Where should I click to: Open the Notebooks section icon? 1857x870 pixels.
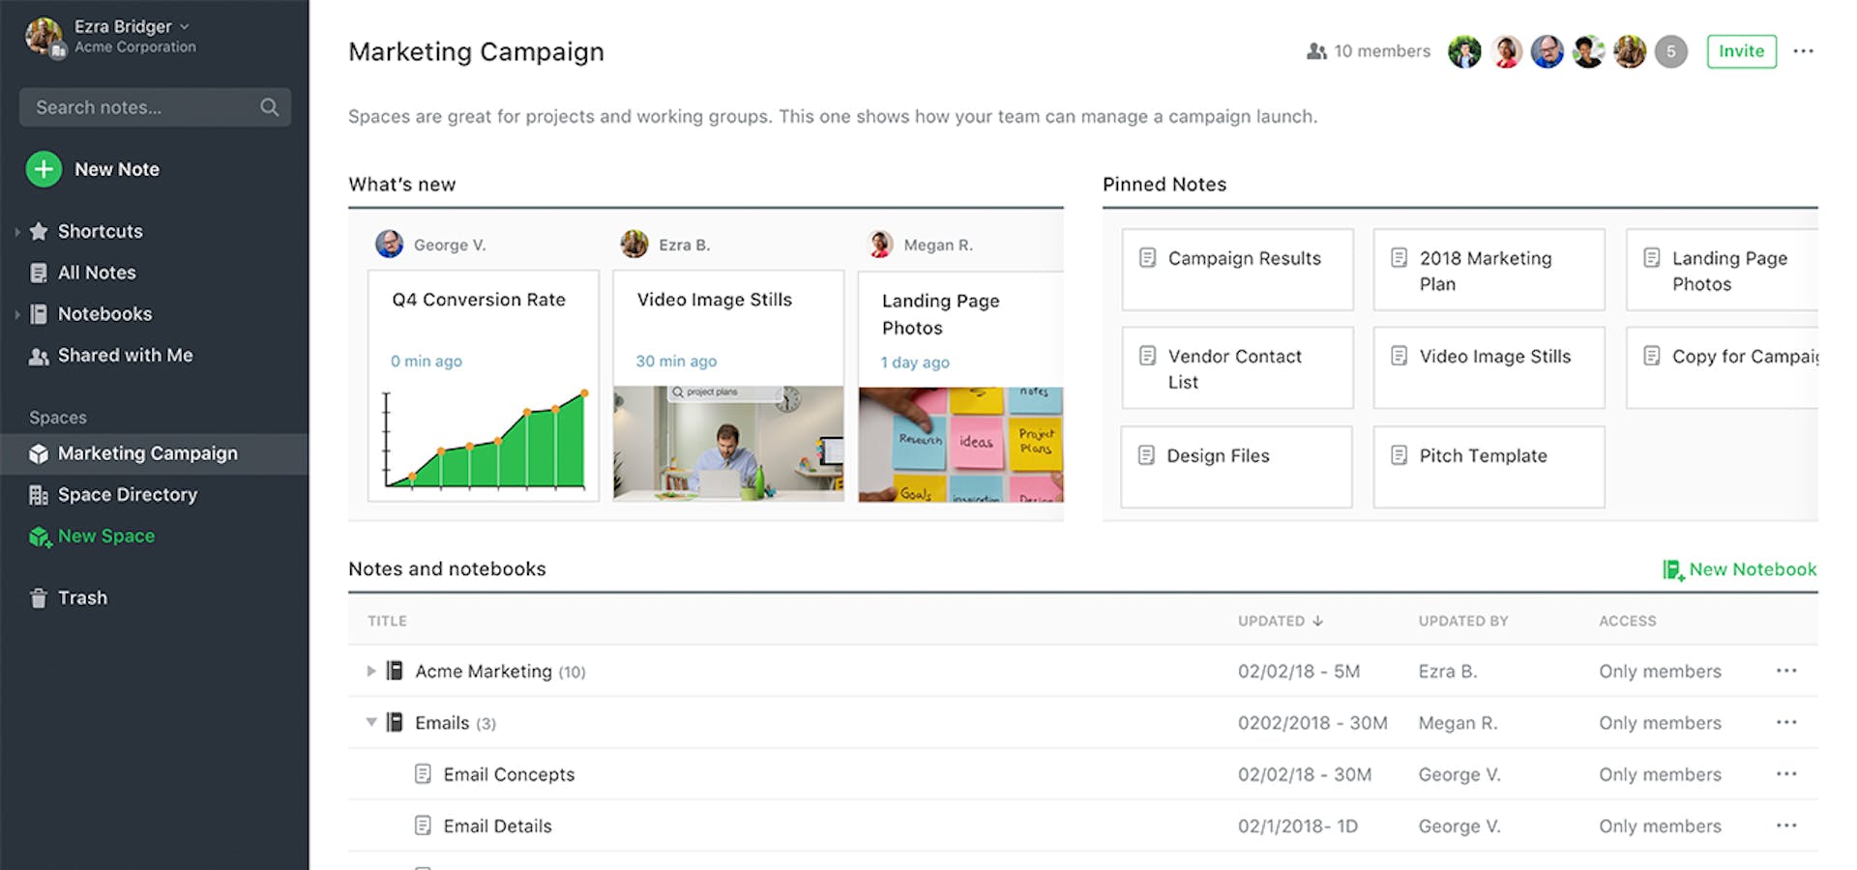(x=39, y=313)
